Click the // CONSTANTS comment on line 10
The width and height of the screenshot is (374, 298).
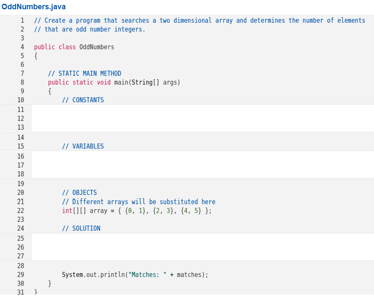[83, 100]
